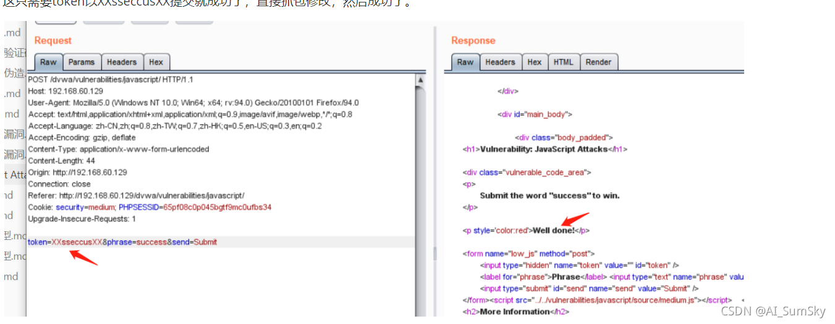Click the 'Accept-Encoding: gzip, deflate' line
This screenshot has width=835, height=324.
82,137
